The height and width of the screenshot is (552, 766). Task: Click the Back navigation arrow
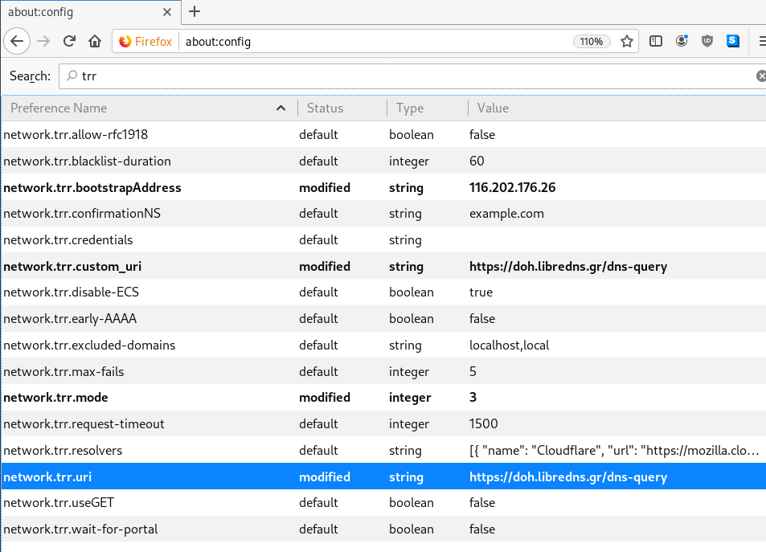(17, 41)
